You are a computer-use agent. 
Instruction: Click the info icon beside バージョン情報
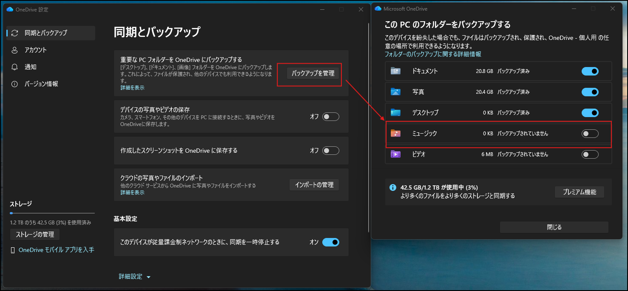point(14,84)
